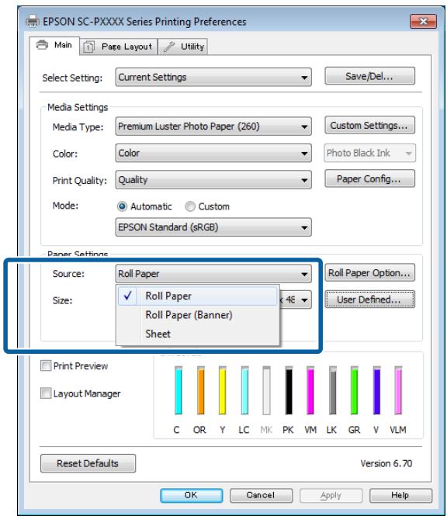Switch to the Page Layout tab
447x516 pixels.
coord(119,47)
